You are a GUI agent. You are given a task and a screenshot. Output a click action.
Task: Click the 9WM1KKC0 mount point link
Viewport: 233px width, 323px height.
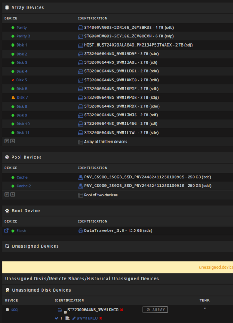click(87, 318)
